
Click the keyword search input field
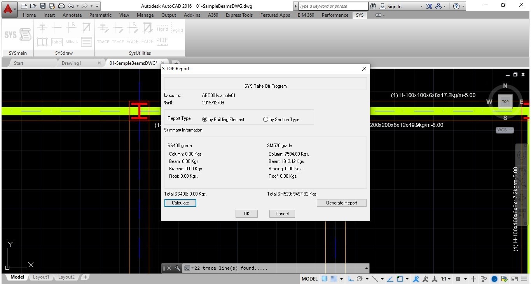pyautogui.click(x=333, y=6)
